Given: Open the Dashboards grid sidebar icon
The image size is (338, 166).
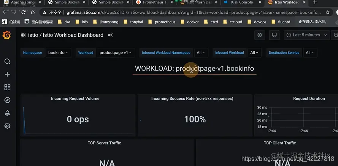Looking at the screenshot, I should pyautogui.click(x=7, y=87).
